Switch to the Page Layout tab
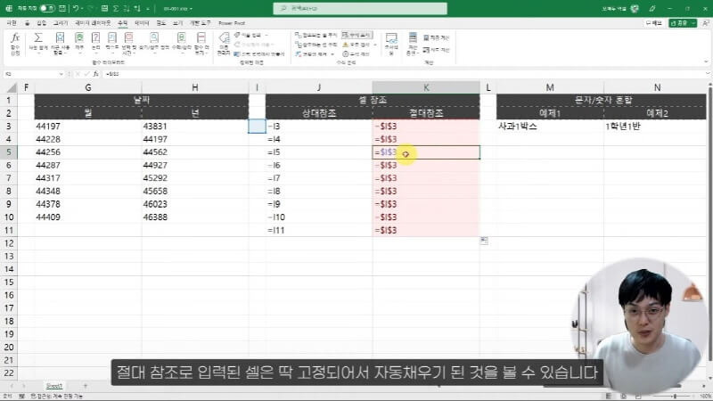713x401 pixels. pyautogui.click(x=93, y=23)
